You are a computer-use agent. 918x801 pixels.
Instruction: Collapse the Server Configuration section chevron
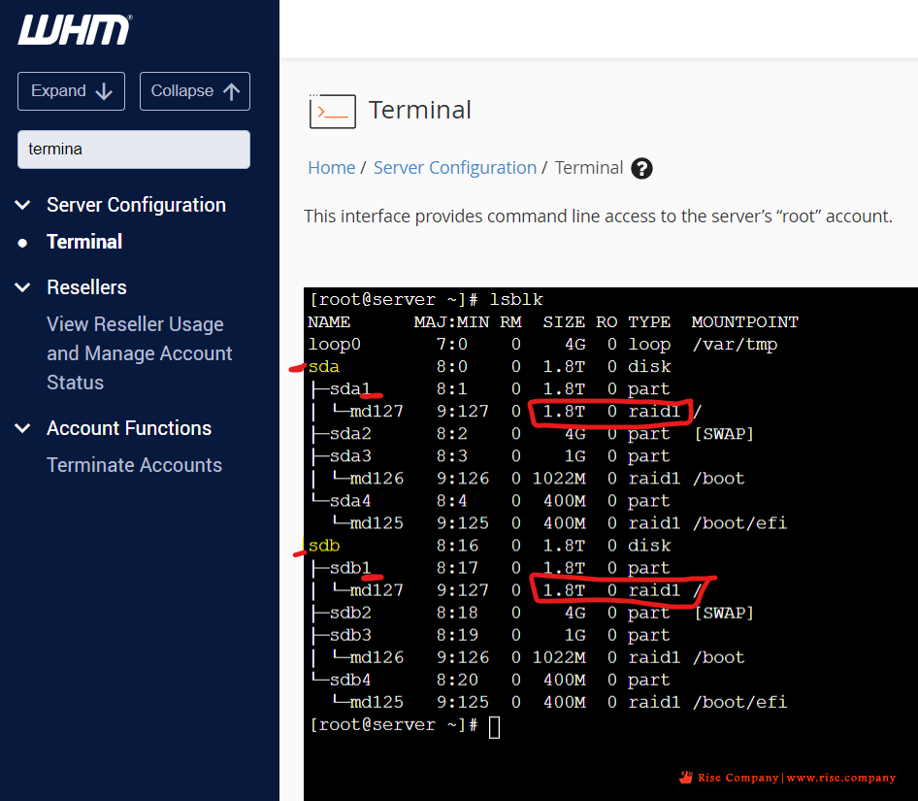[x=23, y=205]
